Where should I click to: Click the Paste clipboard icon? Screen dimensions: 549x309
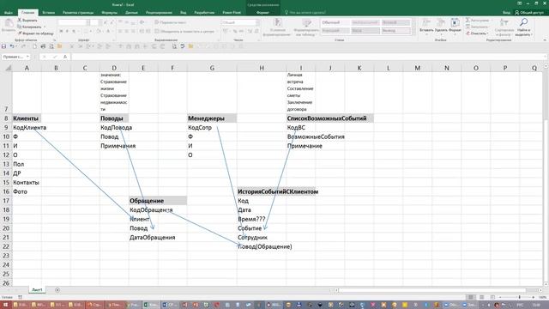coord(9,24)
